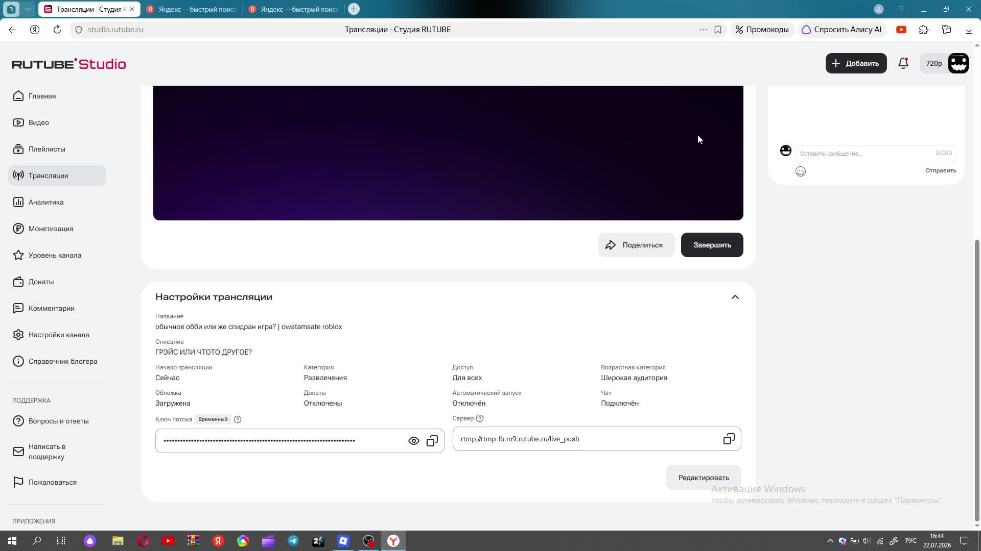Copy the stream key to clipboard

[x=432, y=441]
